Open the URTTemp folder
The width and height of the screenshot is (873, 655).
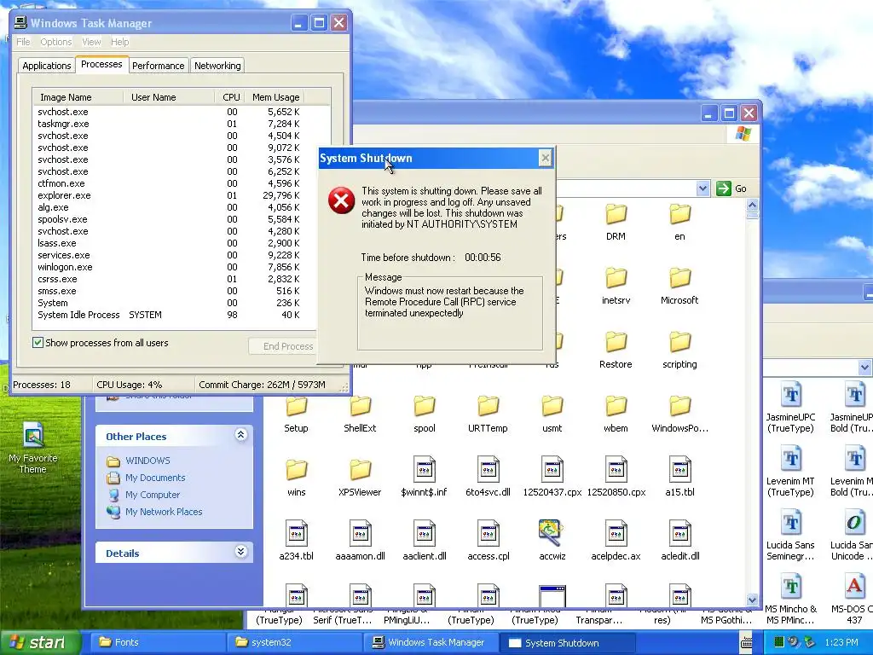(x=489, y=414)
